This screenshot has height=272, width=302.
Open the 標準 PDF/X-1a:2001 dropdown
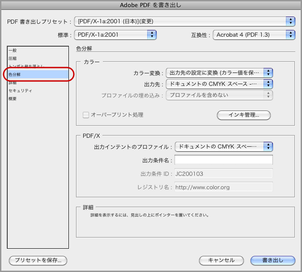pyautogui.click(x=115, y=35)
